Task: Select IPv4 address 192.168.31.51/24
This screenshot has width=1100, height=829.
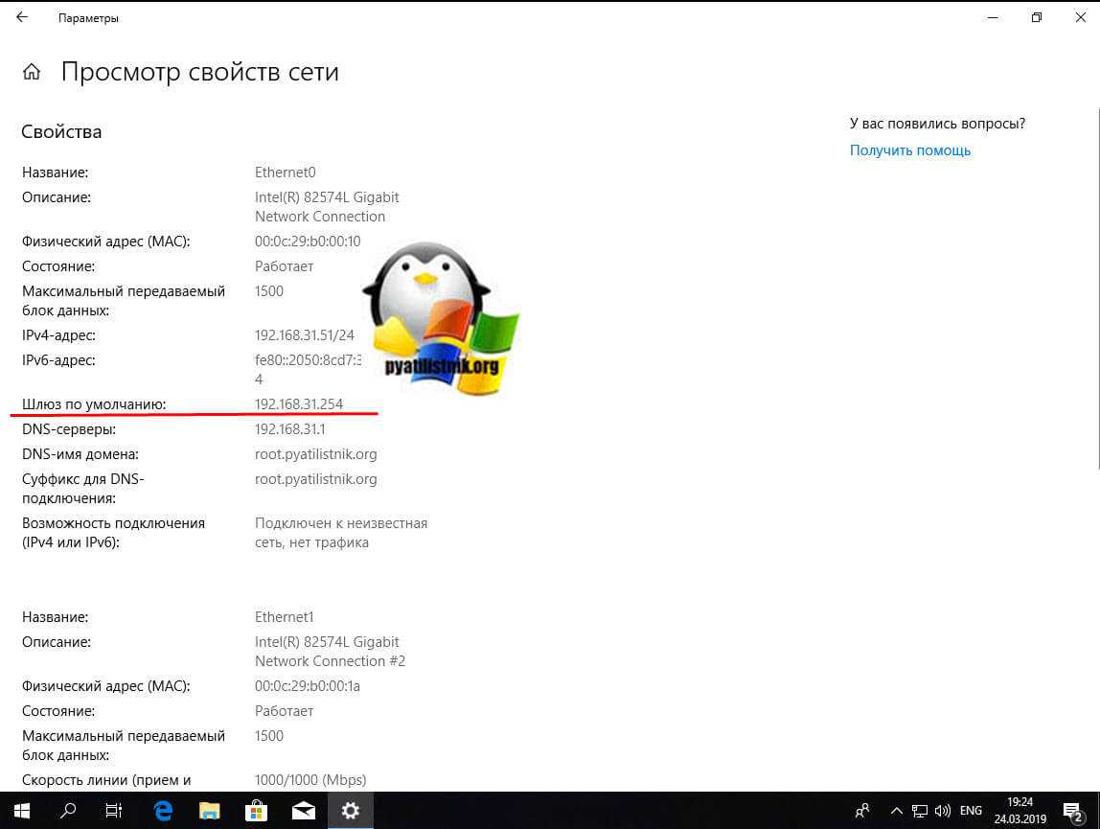Action: click(305, 335)
